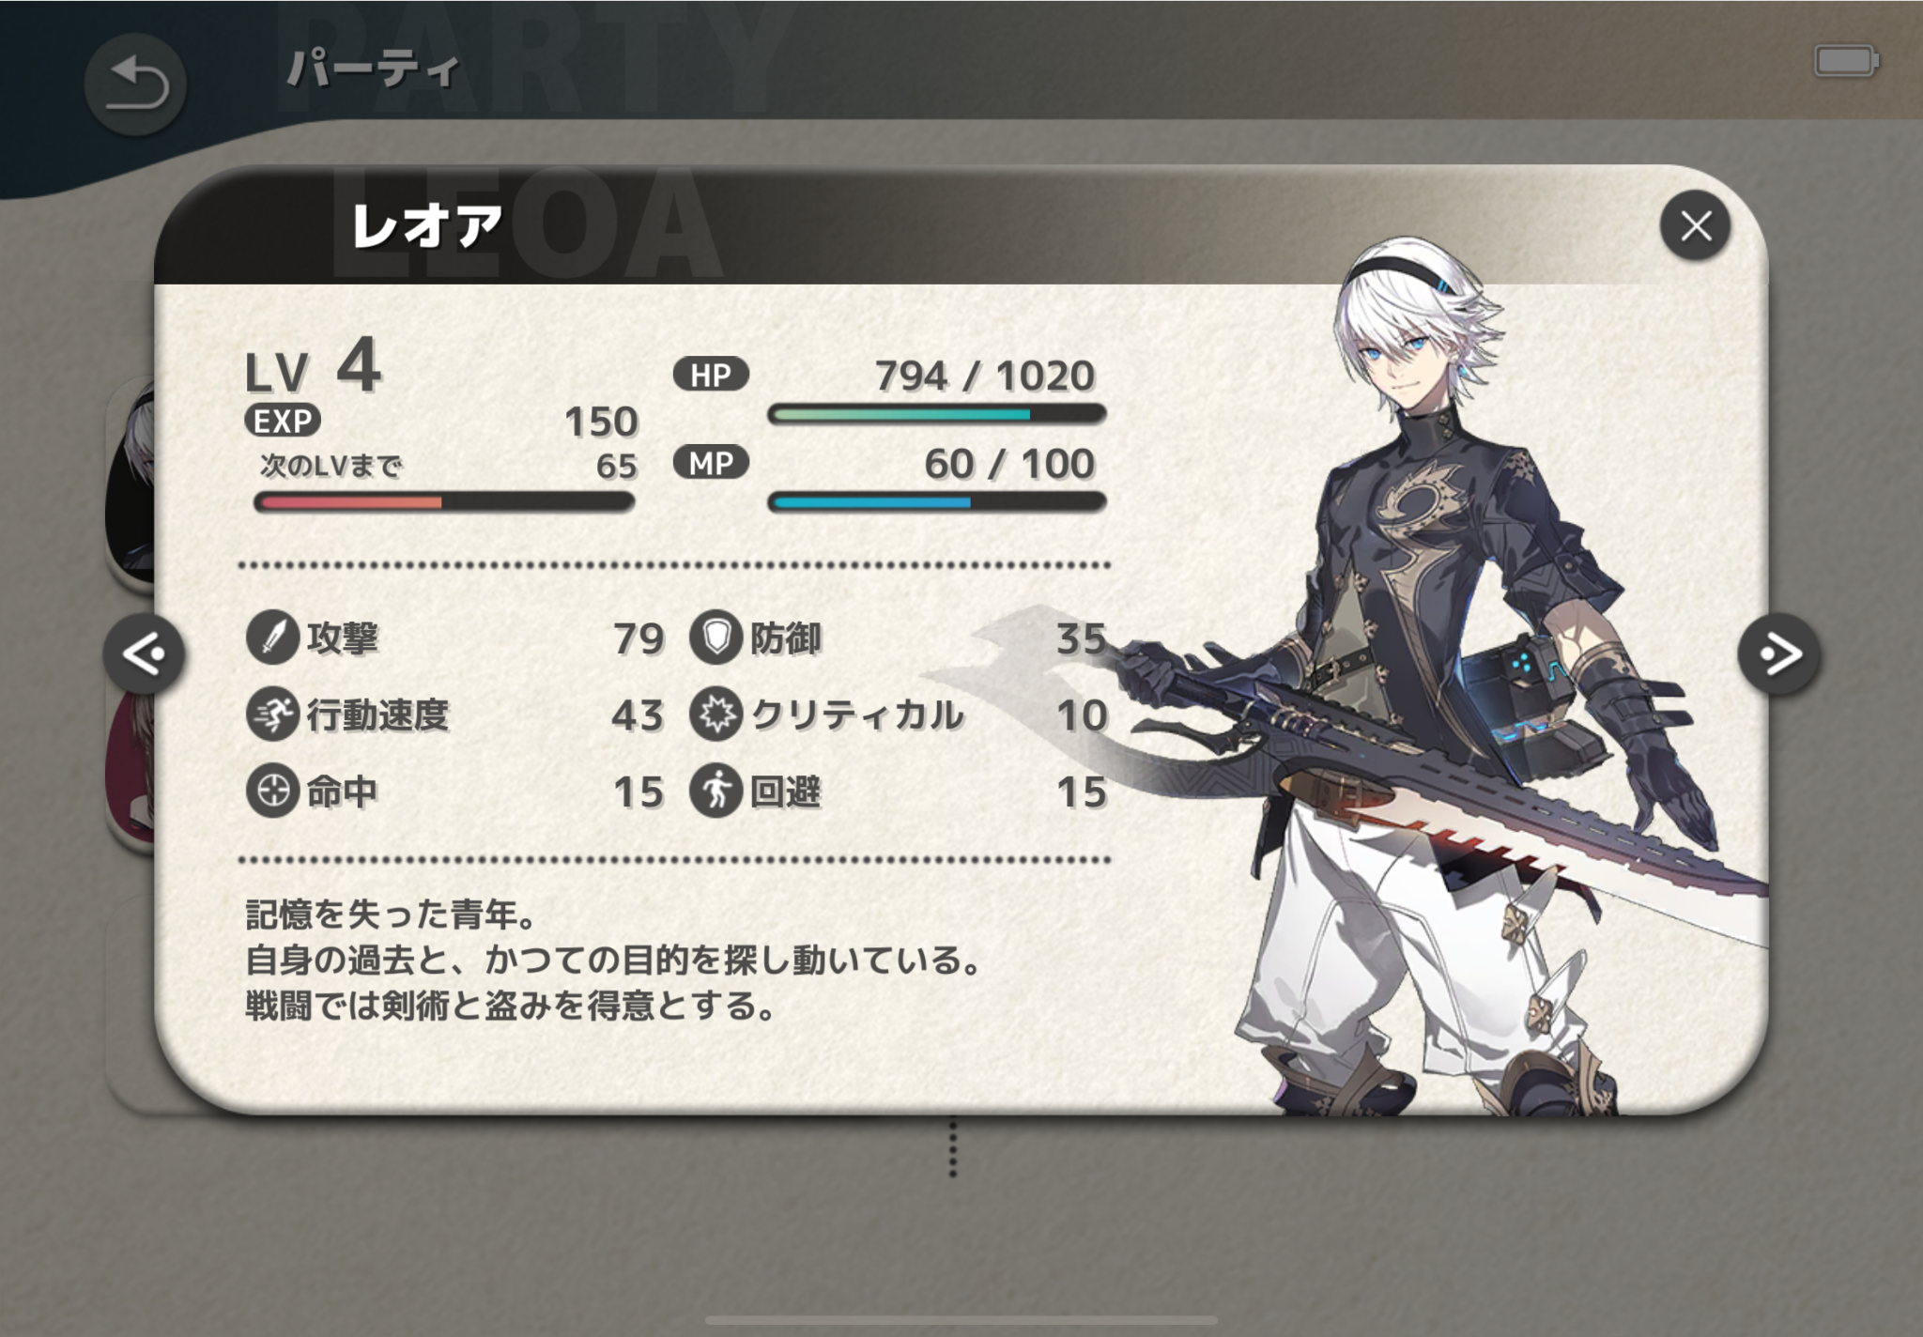Tap the character description text 記憶を失った青年
Image resolution: width=1923 pixels, height=1337 pixels.
click(391, 914)
